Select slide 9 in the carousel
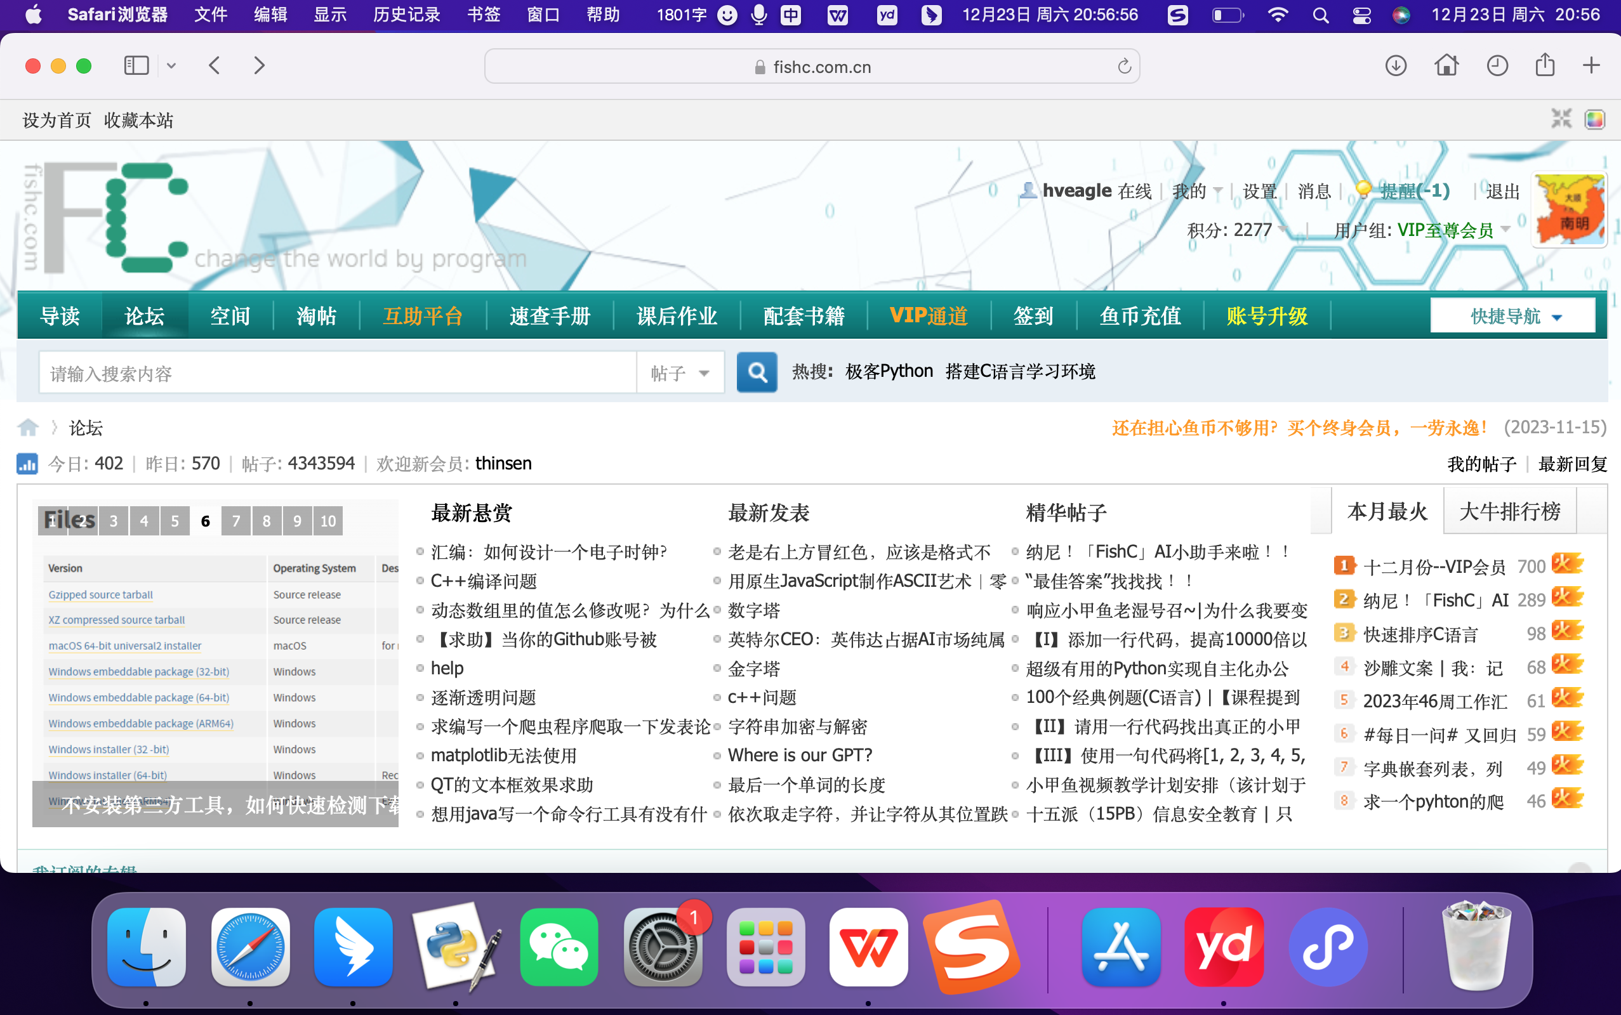Screen dimensions: 1621x1015 coord(298,521)
